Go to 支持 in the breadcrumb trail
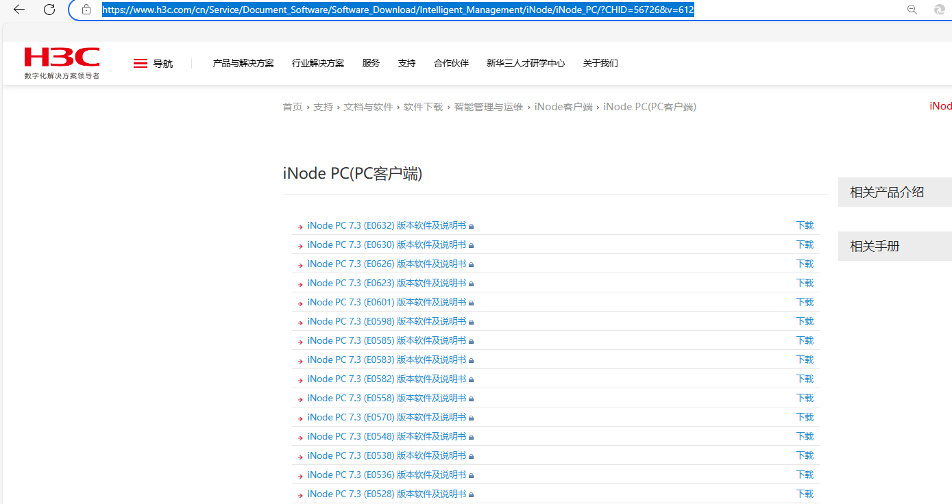Viewport: 952px width, 504px height. [x=324, y=107]
